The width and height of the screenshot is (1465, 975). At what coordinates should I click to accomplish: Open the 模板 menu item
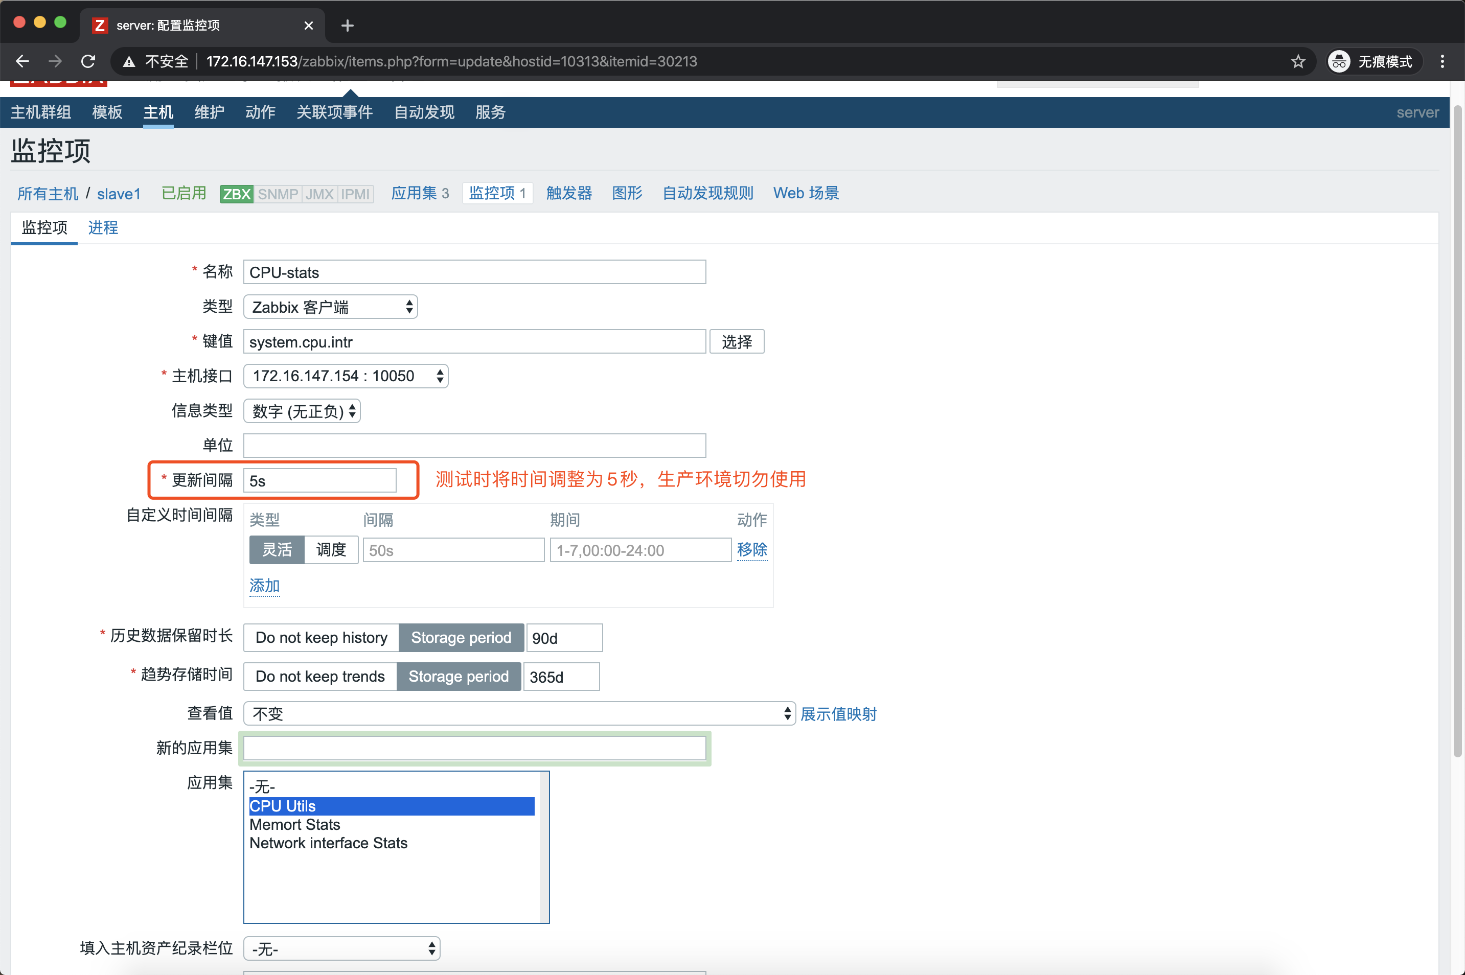[x=107, y=112]
